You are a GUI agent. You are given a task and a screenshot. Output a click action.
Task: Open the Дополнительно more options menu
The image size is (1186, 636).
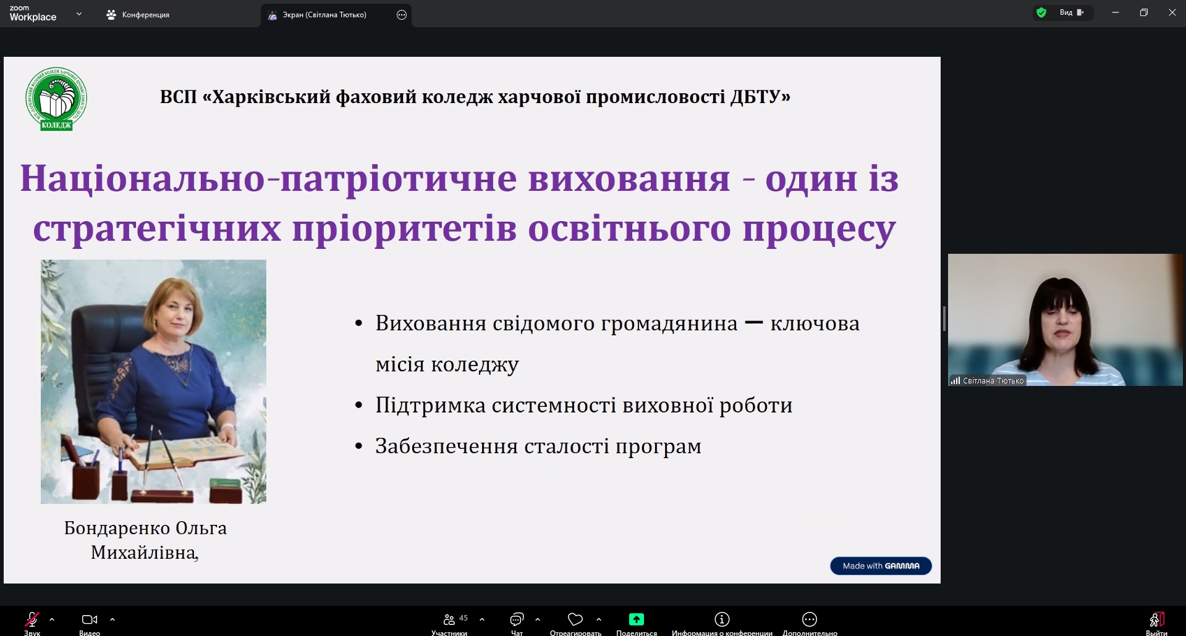tap(810, 619)
